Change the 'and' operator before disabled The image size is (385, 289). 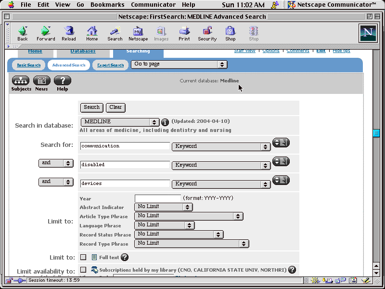56,163
